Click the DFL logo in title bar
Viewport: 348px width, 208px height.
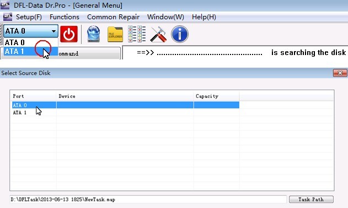coord(5,5)
